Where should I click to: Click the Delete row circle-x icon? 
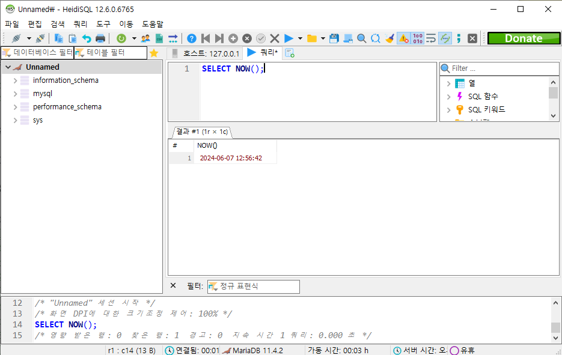point(247,38)
